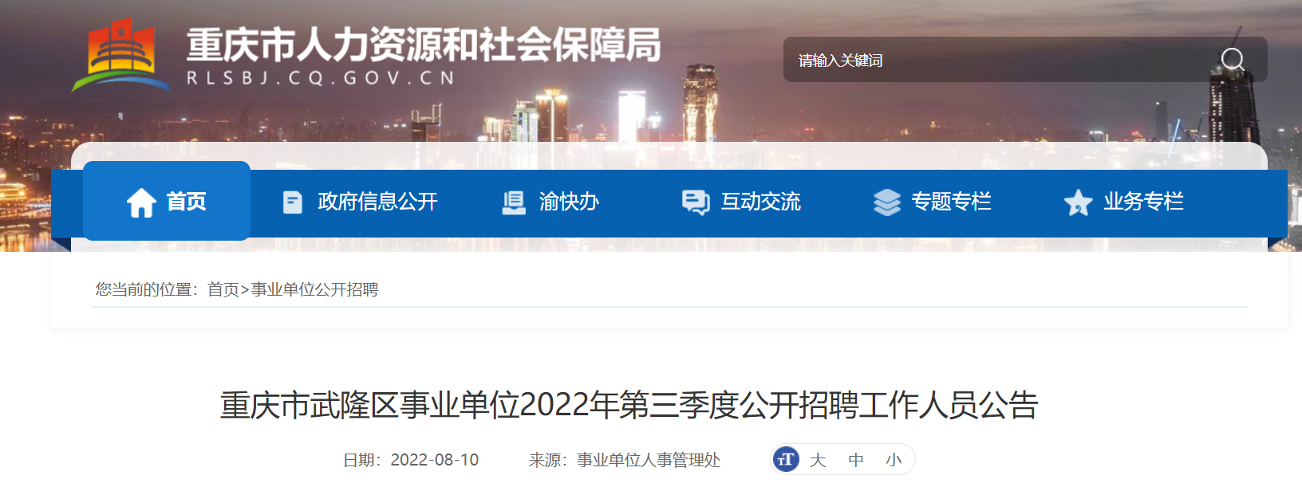Set font size to 大
The height and width of the screenshot is (487, 1302).
click(818, 460)
